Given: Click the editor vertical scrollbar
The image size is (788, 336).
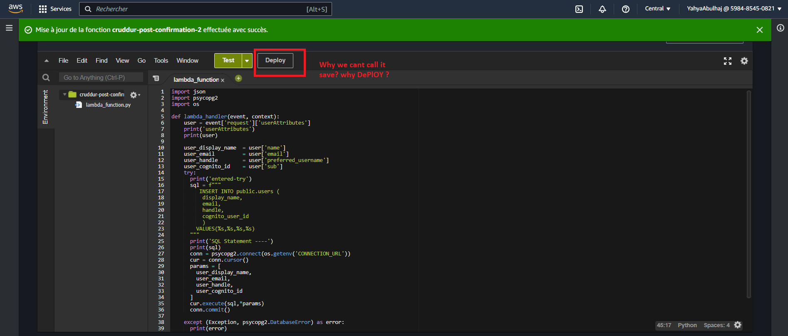Looking at the screenshot, I should 748,194.
